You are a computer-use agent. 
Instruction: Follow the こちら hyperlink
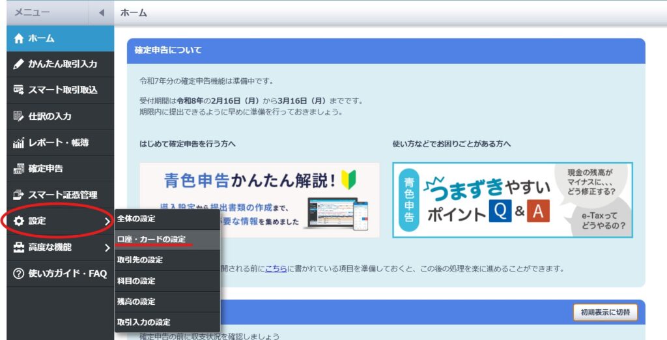(x=276, y=268)
